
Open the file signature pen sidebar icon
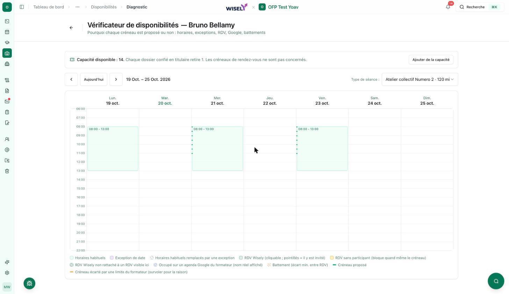pyautogui.click(x=7, y=123)
